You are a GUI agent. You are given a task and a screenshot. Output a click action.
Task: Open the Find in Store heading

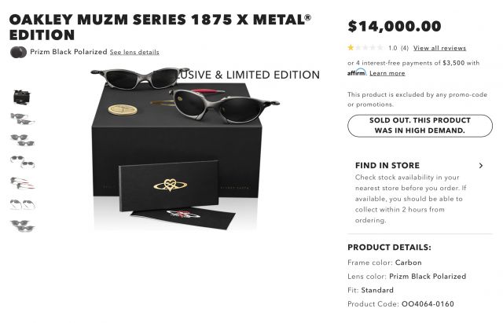[x=387, y=166]
